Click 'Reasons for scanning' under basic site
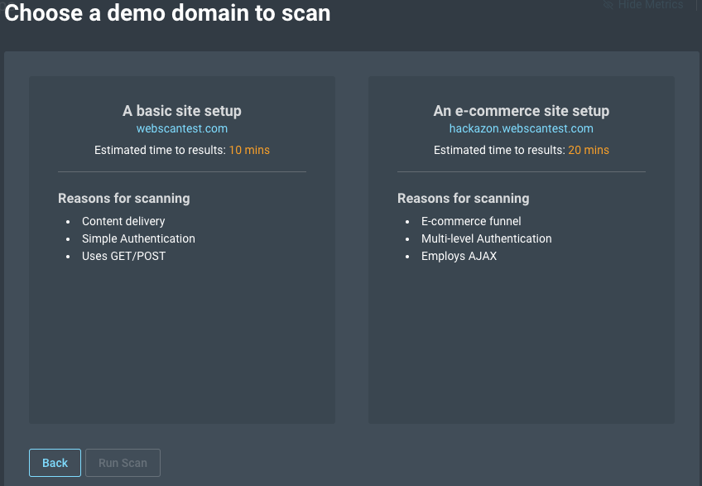The height and width of the screenshot is (486, 702). coord(124,198)
